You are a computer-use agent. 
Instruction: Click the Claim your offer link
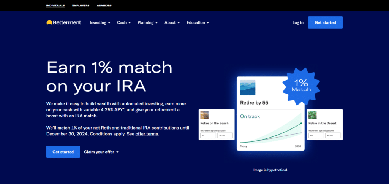point(101,152)
